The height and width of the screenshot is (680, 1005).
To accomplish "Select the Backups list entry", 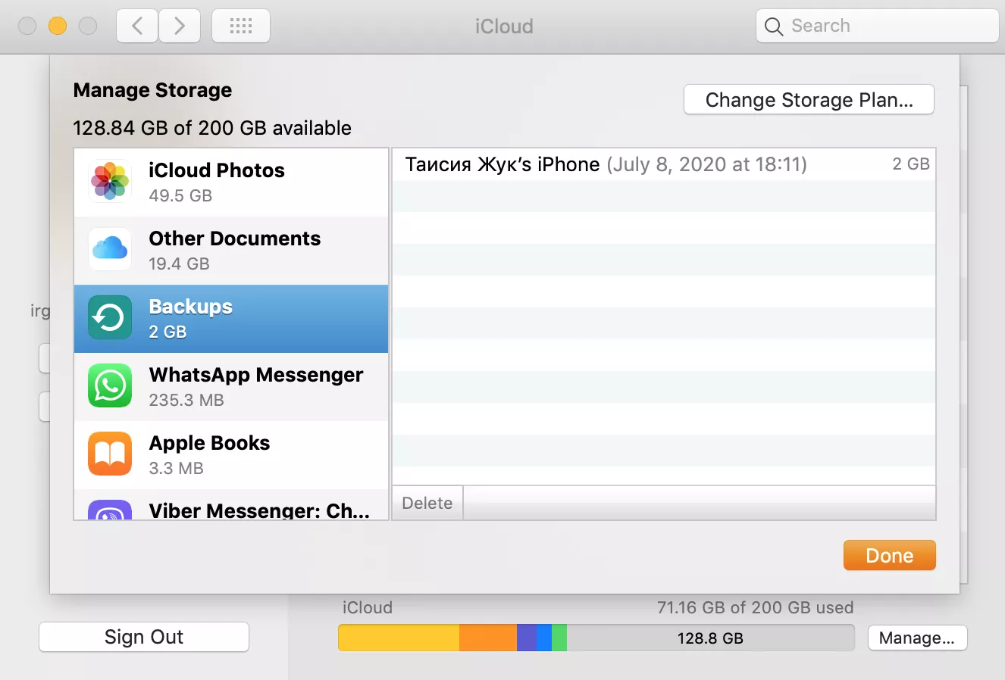I will [x=231, y=319].
